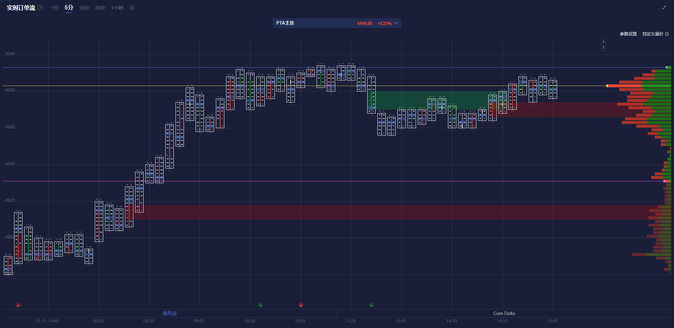
Task: Click the 12-31 14:40 time label
Action: 47,321
